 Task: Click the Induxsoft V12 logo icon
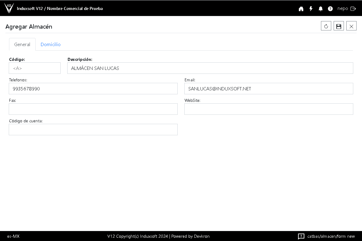coord(9,8)
